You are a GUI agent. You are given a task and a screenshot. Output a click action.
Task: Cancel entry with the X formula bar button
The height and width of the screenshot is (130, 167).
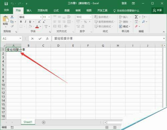(32, 39)
